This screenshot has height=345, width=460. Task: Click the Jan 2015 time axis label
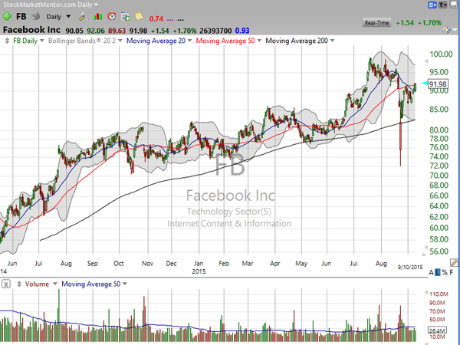199,267
